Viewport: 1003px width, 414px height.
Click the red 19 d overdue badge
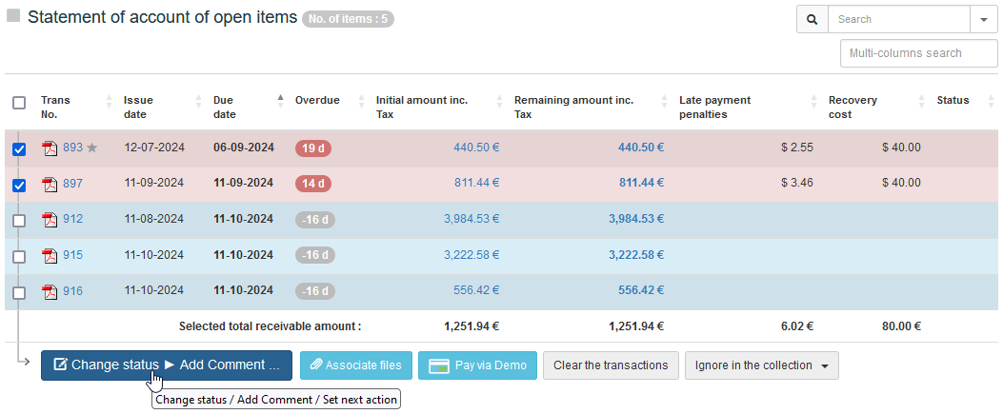point(312,148)
